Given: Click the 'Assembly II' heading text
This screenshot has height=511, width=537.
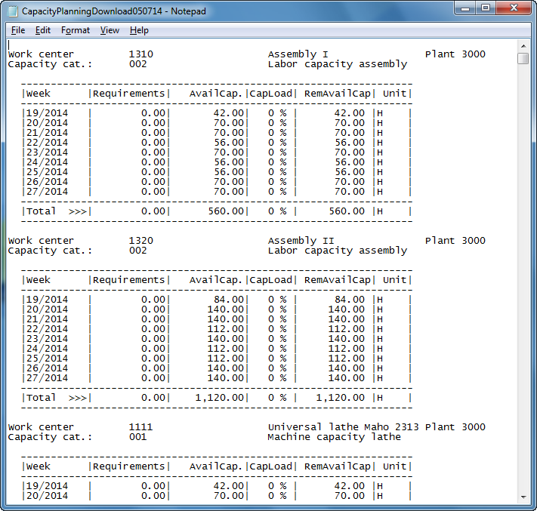Looking at the screenshot, I should pyautogui.click(x=301, y=241).
